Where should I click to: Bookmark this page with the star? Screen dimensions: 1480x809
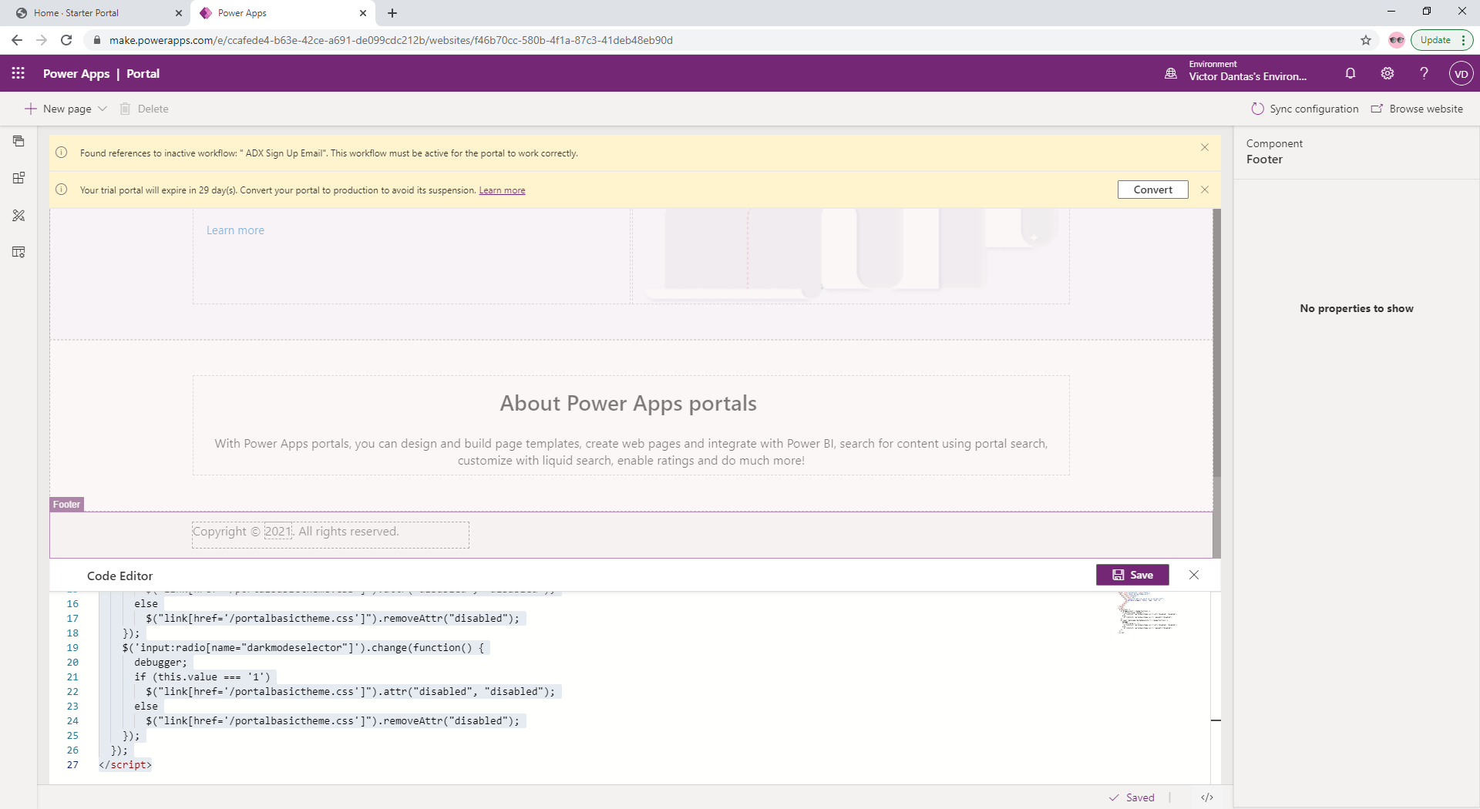point(1366,40)
